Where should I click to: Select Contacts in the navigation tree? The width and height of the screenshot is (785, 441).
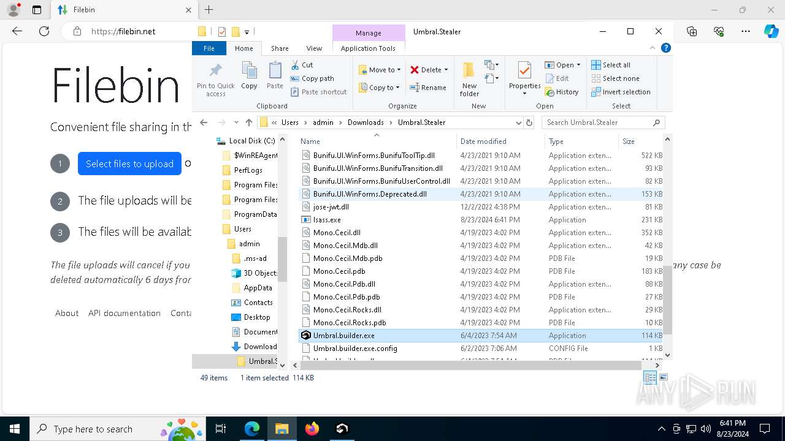[258, 303]
